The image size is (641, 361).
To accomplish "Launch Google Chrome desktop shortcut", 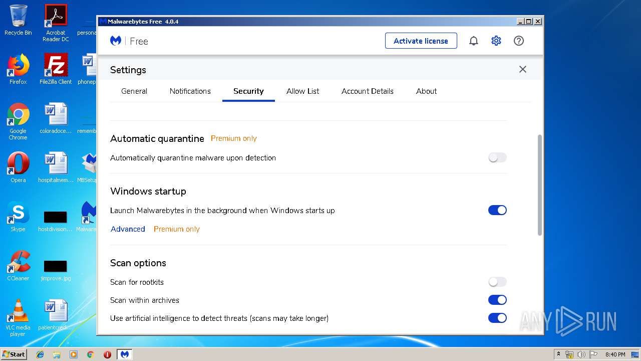I will [18, 121].
